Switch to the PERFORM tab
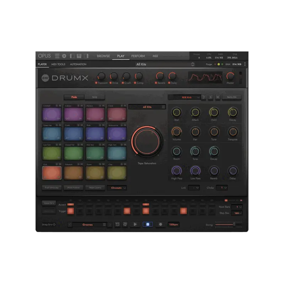The width and height of the screenshot is (284, 284). (138, 56)
